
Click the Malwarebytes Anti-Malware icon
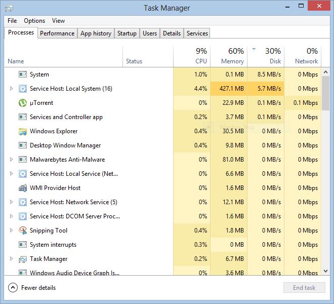(x=22, y=160)
